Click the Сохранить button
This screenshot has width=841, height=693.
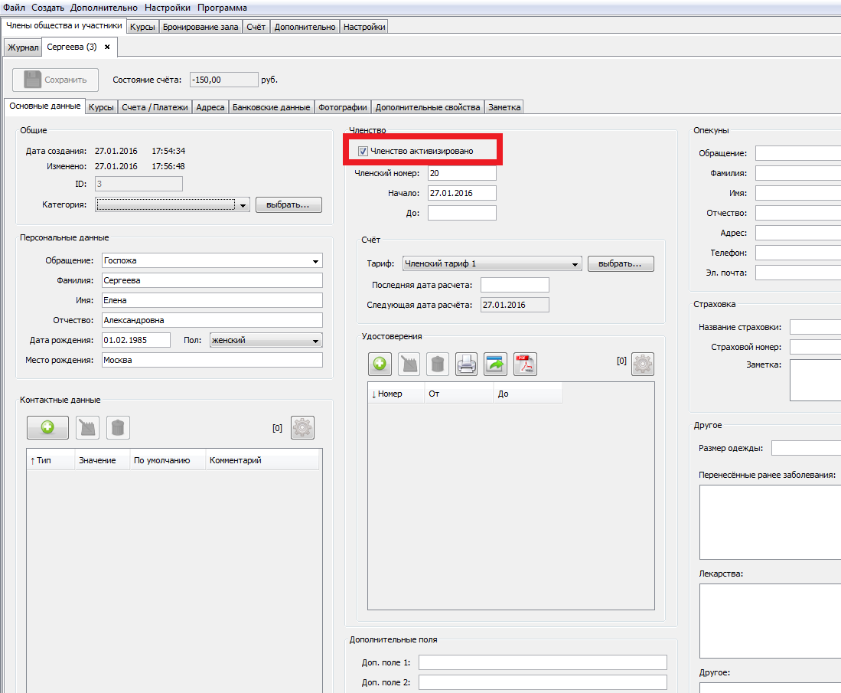[x=55, y=80]
